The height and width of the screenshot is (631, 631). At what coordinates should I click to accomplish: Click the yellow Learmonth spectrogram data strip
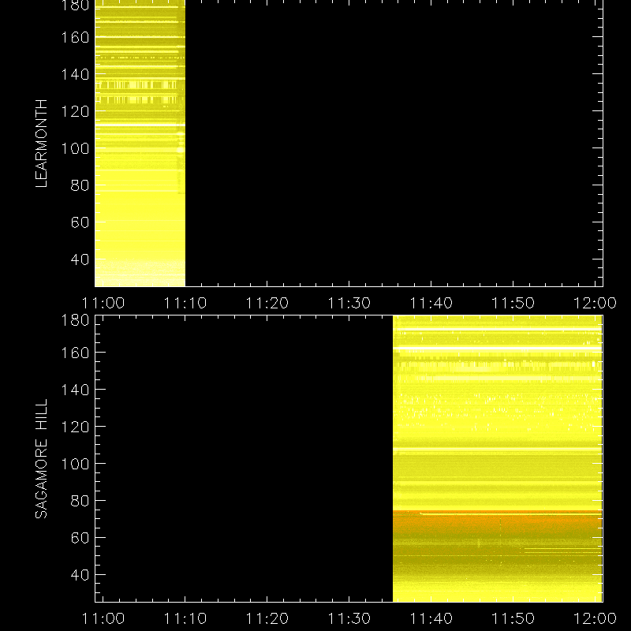pos(140,144)
